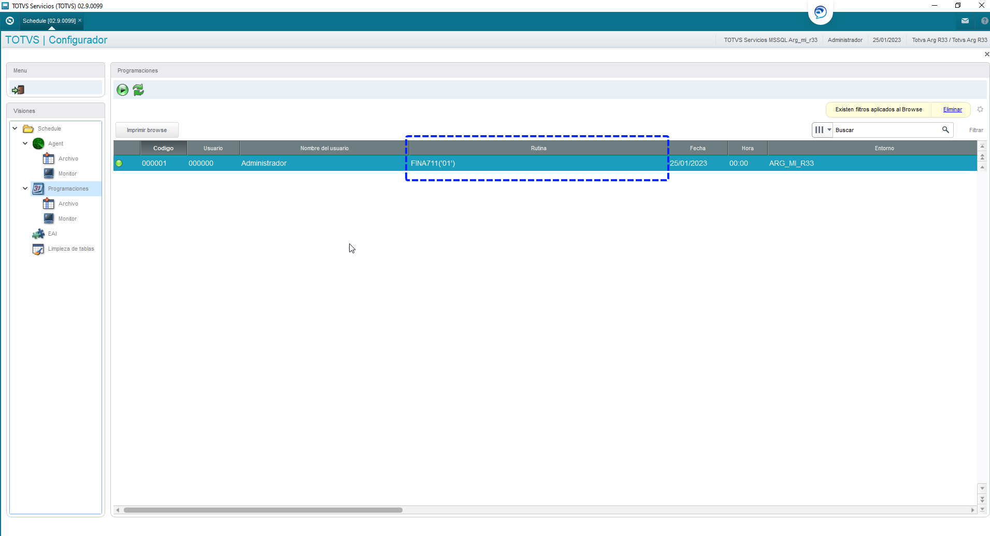Click green status circle of row 000001
The image size is (990, 536).
[x=119, y=163]
